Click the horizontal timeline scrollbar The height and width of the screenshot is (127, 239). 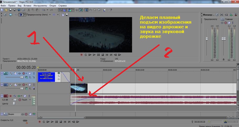[63, 118]
